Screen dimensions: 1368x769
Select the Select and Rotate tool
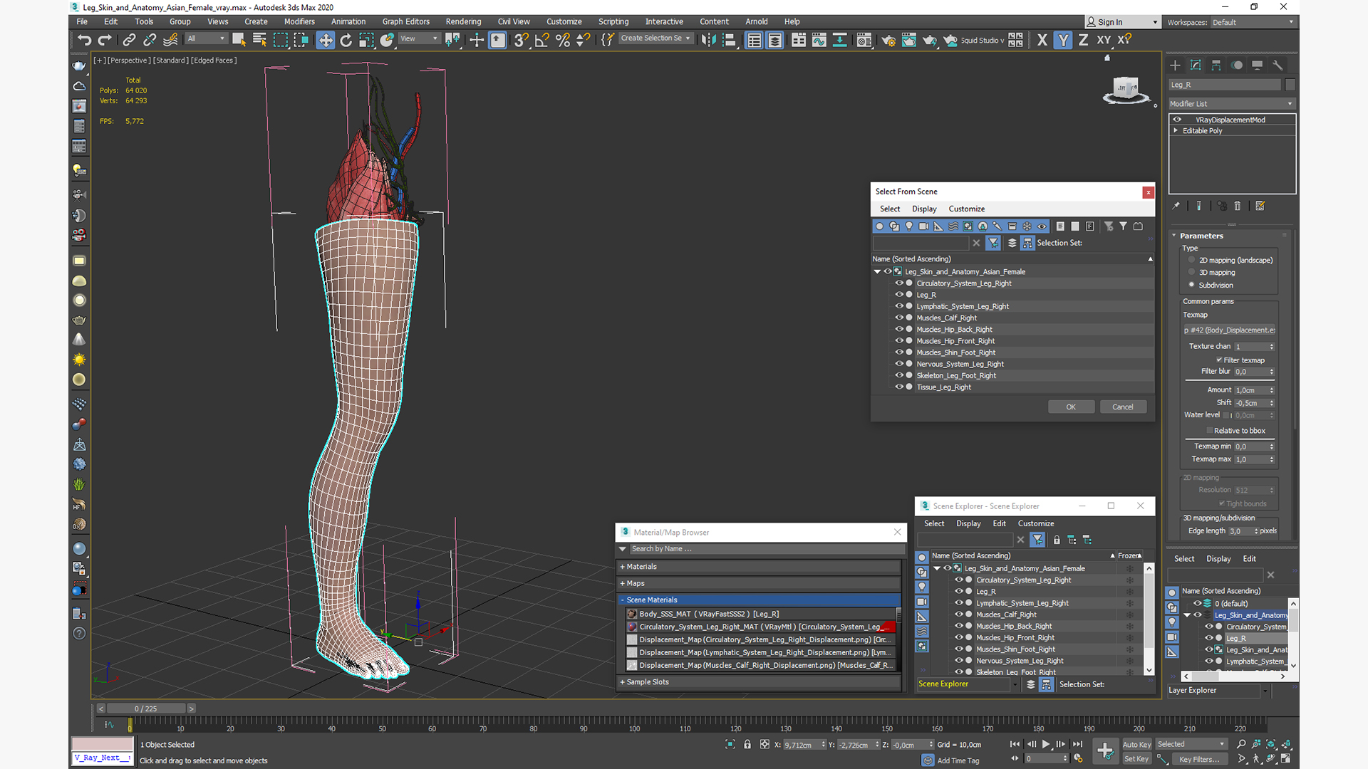[x=346, y=40]
